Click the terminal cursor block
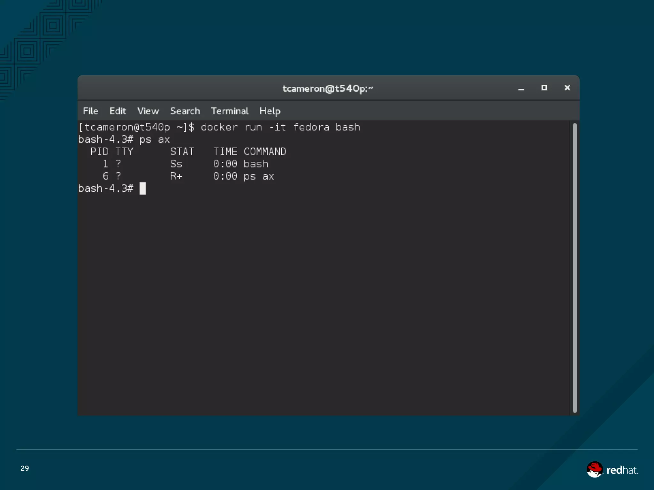The image size is (654, 490). click(x=142, y=189)
